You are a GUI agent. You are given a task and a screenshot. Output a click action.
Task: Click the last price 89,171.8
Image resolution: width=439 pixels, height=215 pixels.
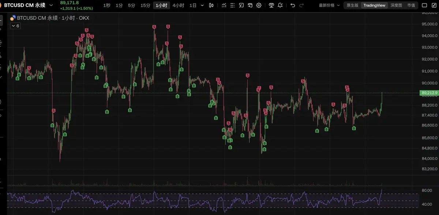(x=70, y=3)
